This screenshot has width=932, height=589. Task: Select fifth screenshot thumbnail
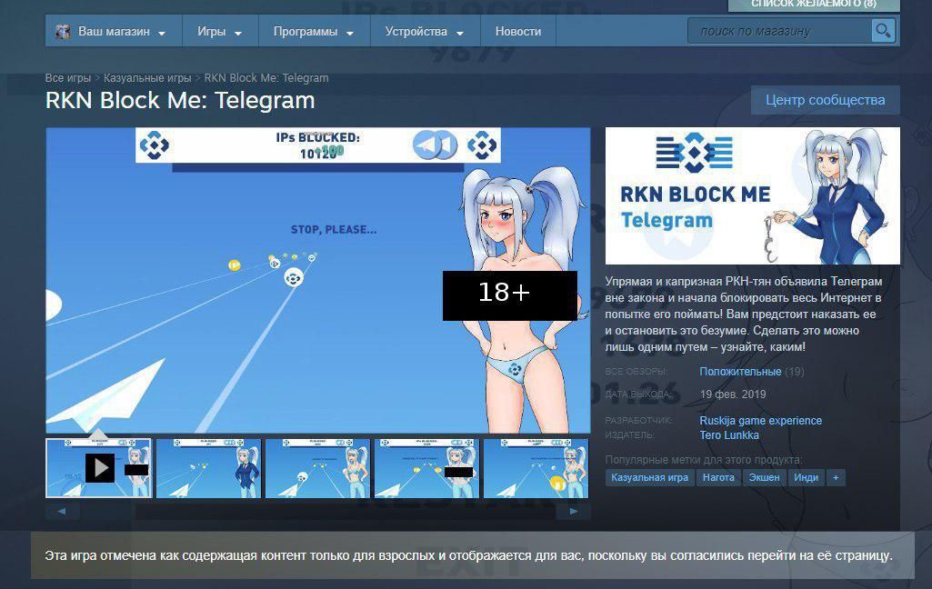coord(536,468)
